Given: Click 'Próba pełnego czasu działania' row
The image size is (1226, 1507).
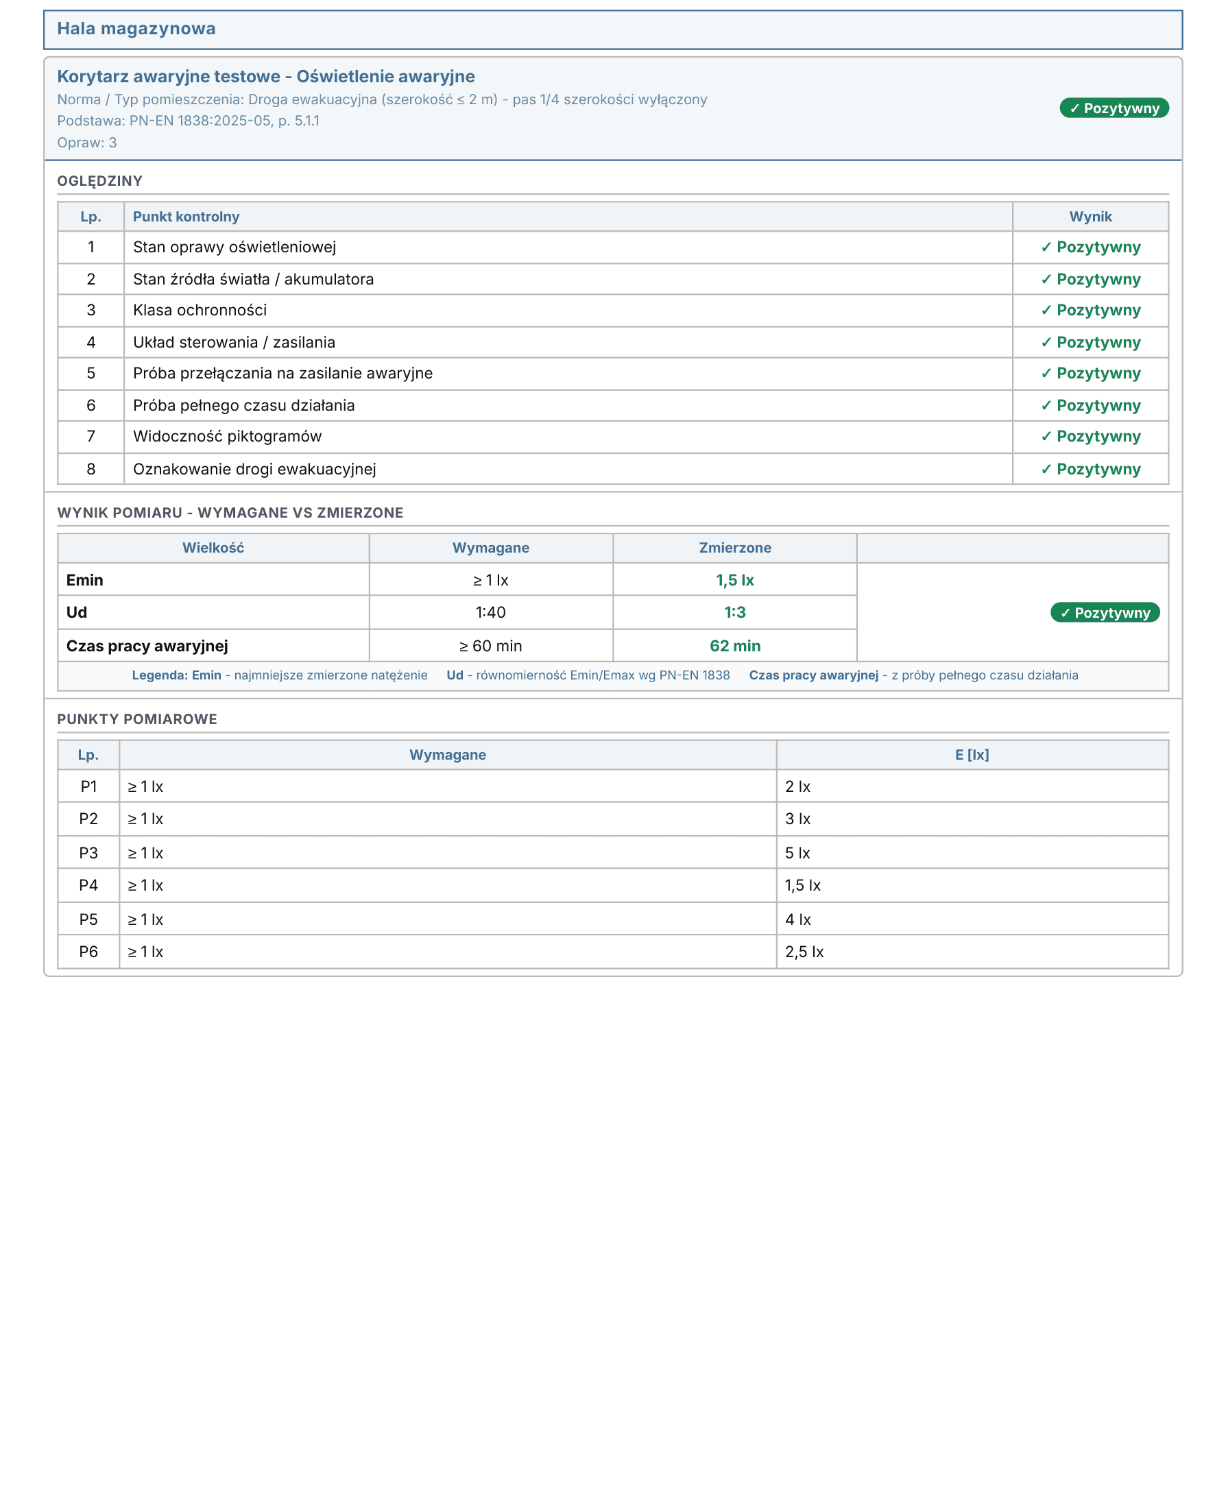Looking at the screenshot, I should point(612,405).
